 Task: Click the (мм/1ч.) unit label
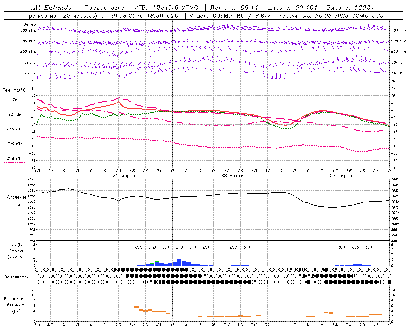[x=16, y=257]
